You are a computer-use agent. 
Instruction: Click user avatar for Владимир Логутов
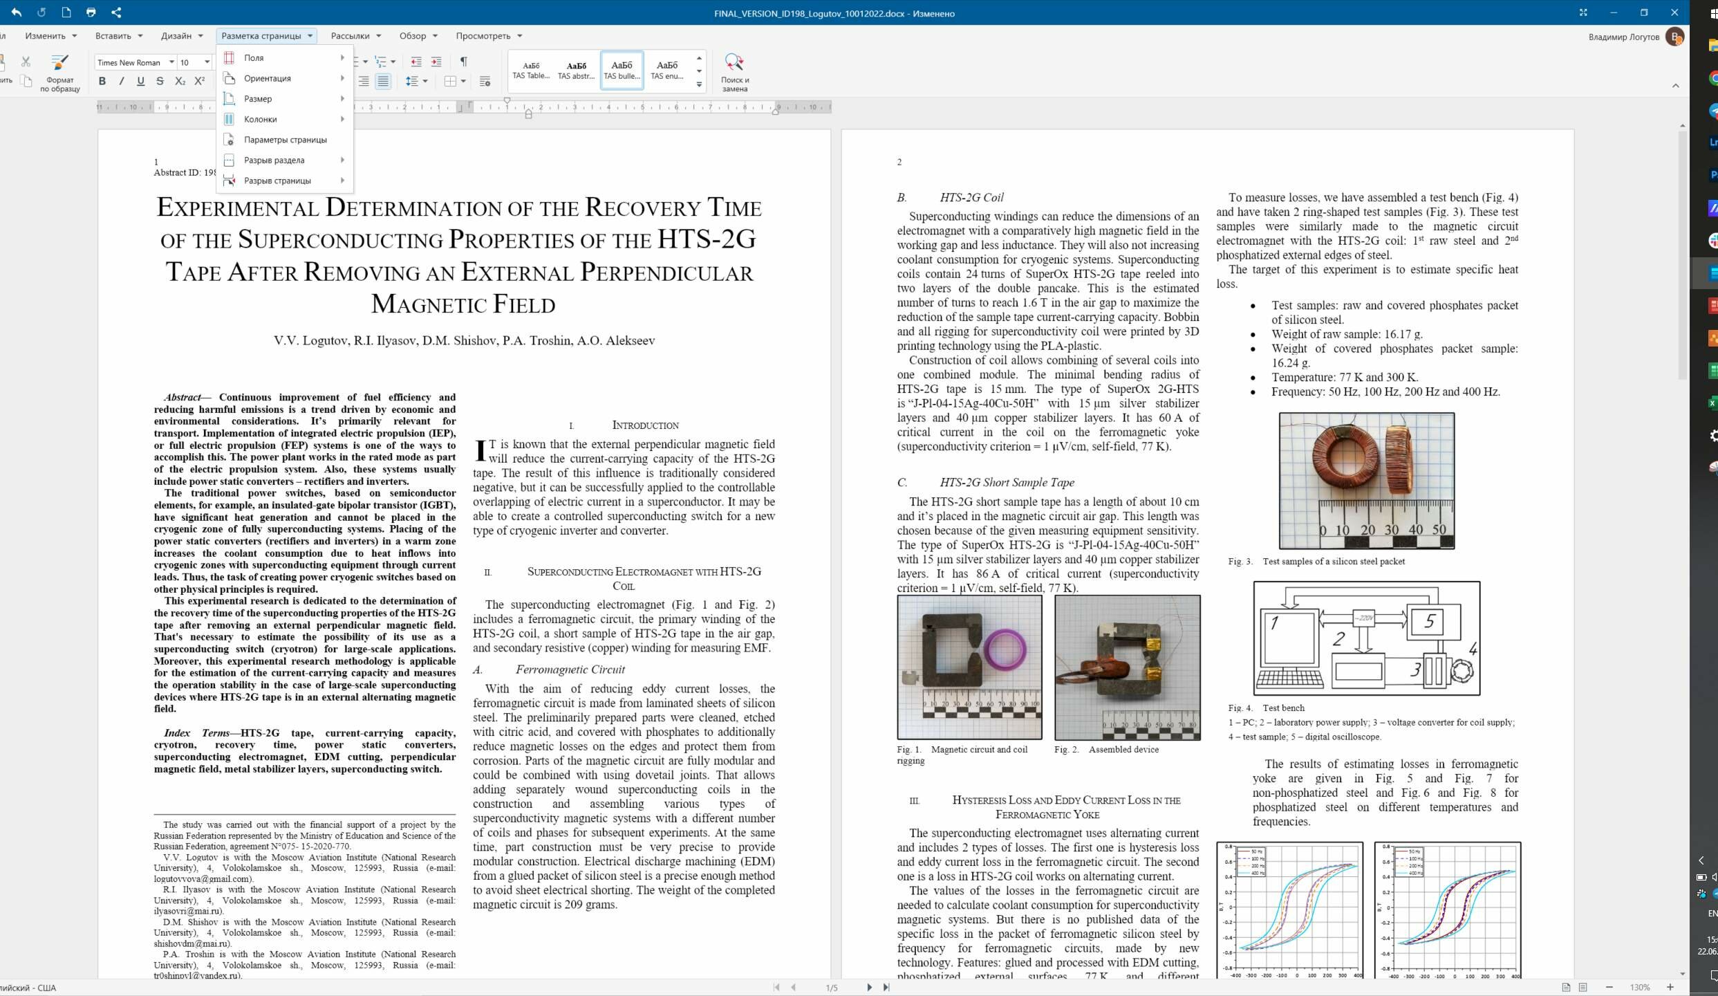point(1674,37)
